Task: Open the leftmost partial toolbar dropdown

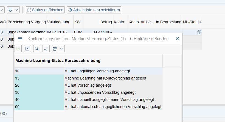Action: 2,10
